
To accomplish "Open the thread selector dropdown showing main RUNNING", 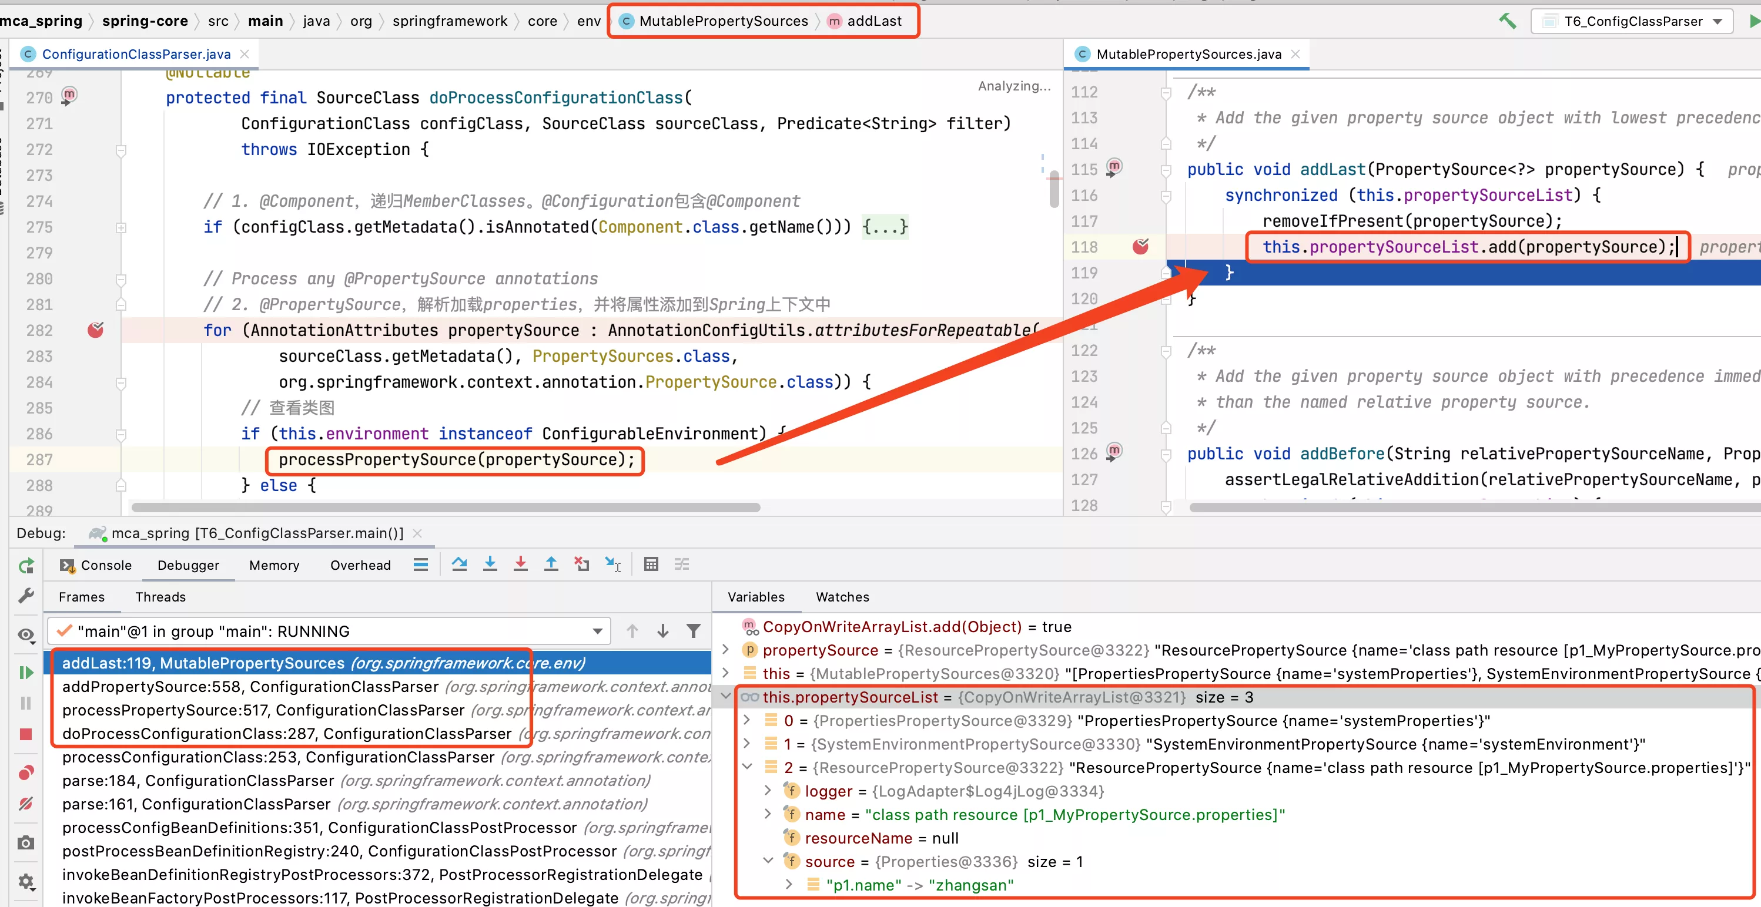I will 328,631.
